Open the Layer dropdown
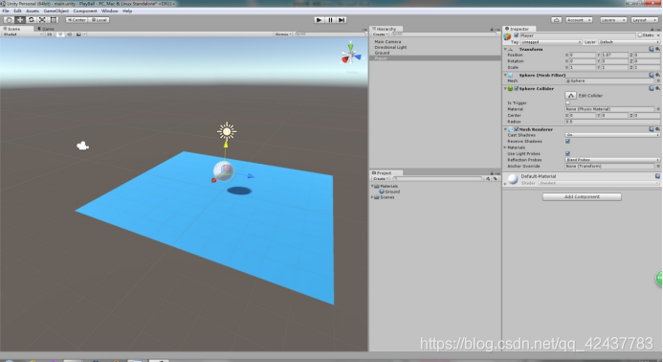This screenshot has width=663, height=362. tap(630, 42)
